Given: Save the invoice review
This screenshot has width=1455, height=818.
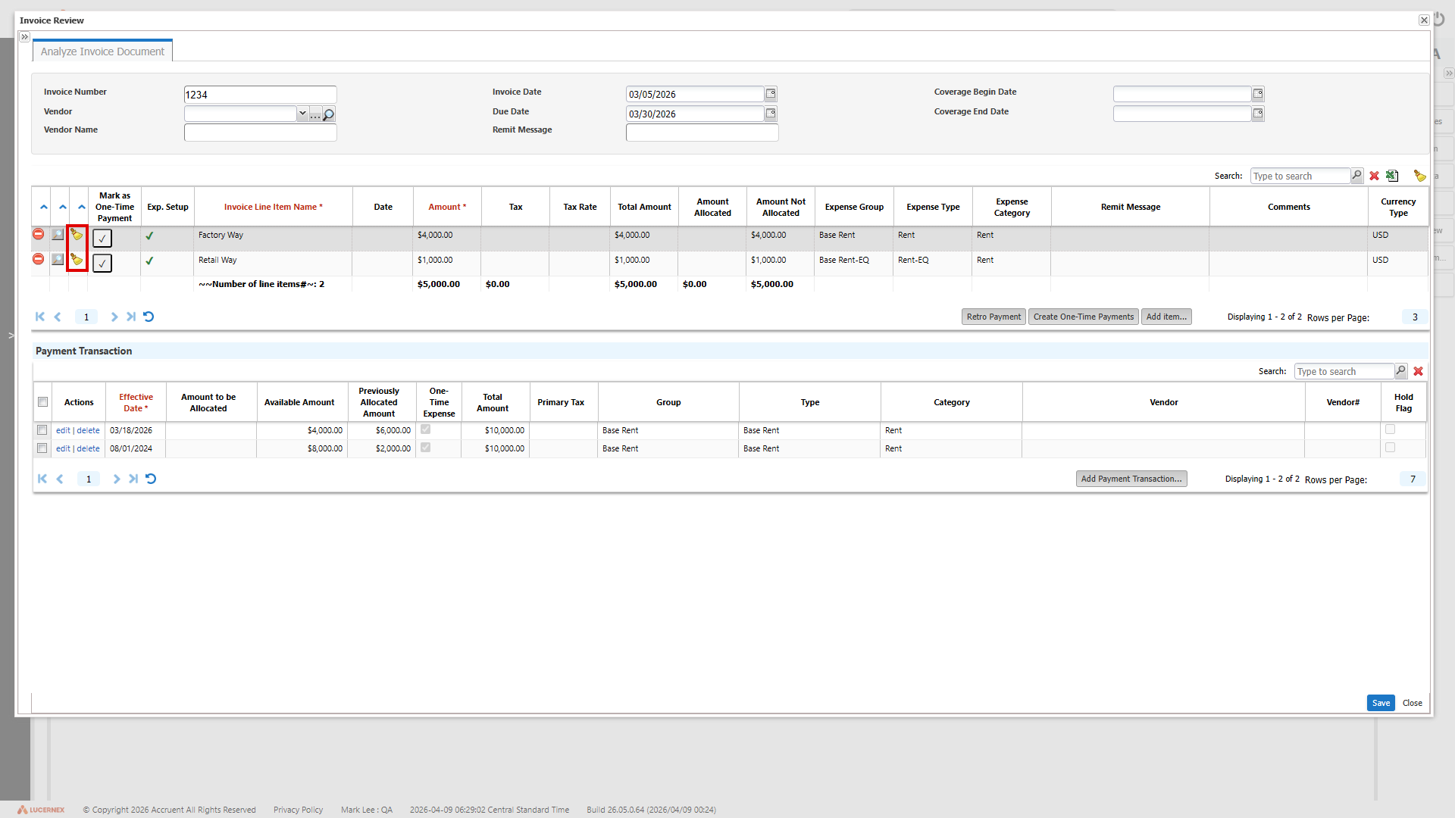Looking at the screenshot, I should point(1381,703).
